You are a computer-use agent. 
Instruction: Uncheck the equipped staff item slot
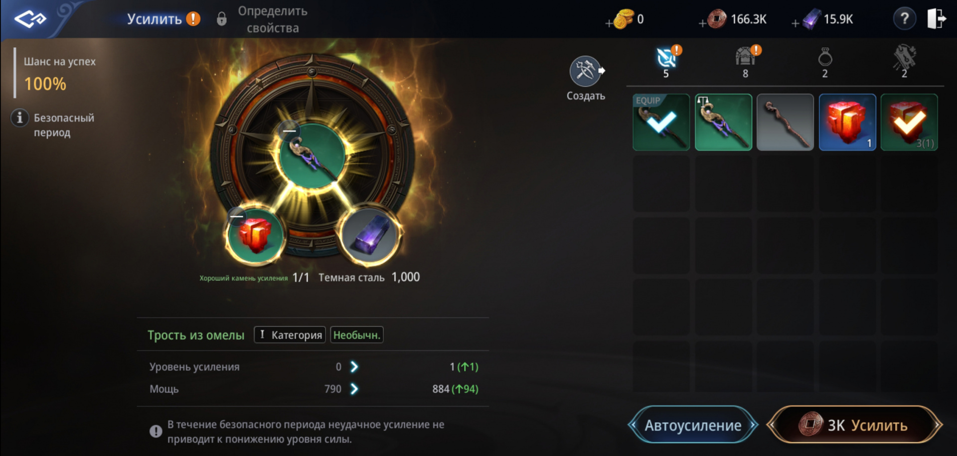coord(661,122)
